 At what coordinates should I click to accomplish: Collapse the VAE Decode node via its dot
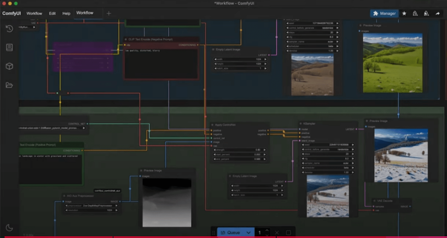[374, 201]
